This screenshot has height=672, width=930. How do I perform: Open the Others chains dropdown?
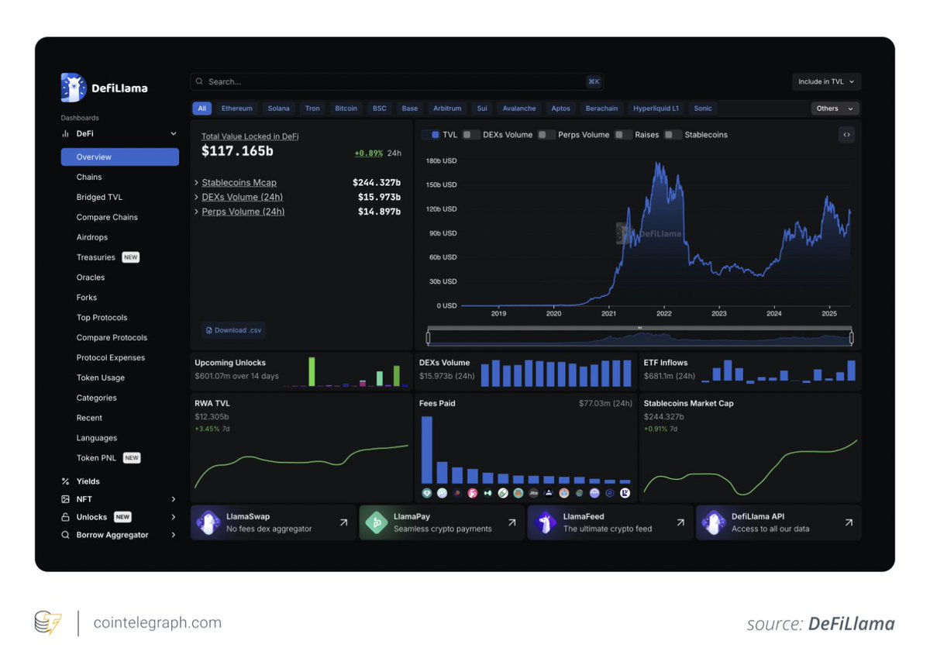point(835,109)
